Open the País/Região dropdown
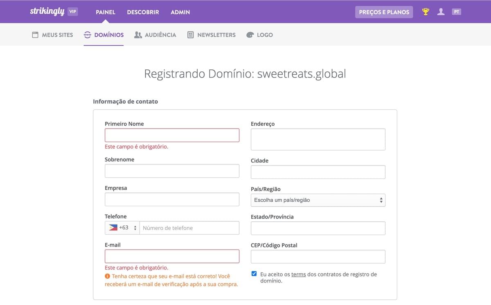This screenshot has width=491, height=305. [318, 200]
